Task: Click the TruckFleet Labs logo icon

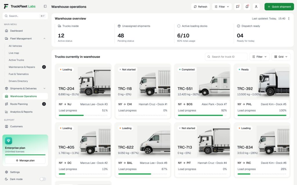Action: click(6, 6)
